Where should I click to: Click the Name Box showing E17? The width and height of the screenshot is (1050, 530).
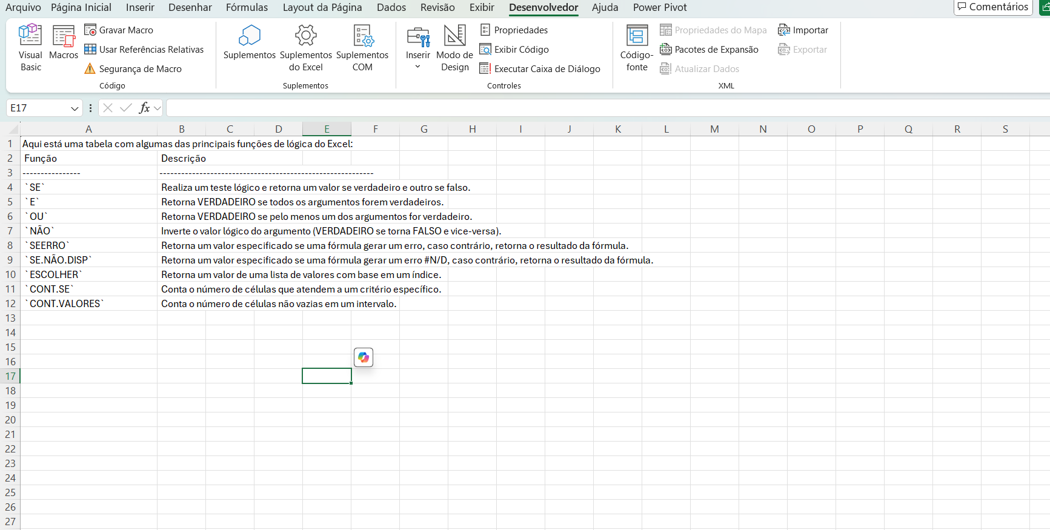coord(38,108)
